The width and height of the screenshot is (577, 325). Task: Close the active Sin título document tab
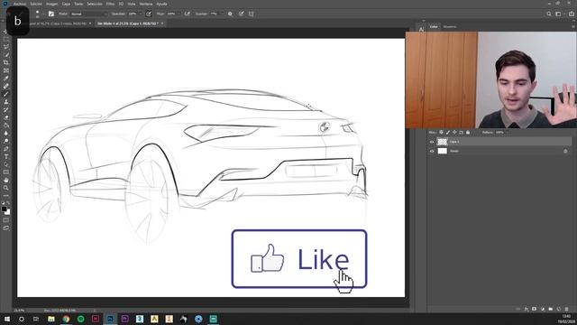pos(162,23)
